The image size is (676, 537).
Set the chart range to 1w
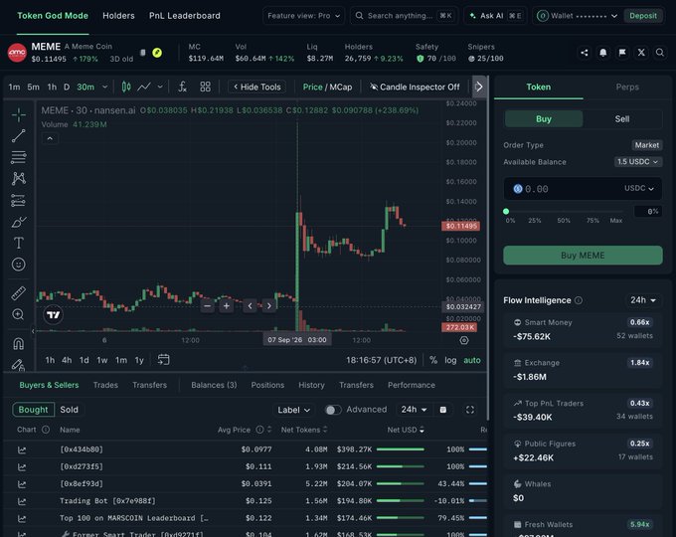[x=102, y=360]
